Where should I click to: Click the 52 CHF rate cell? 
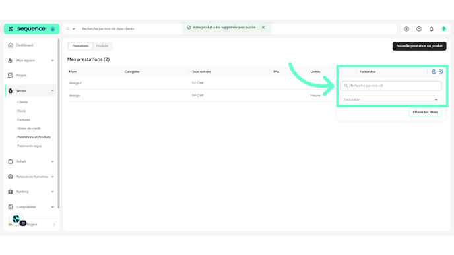click(x=198, y=83)
